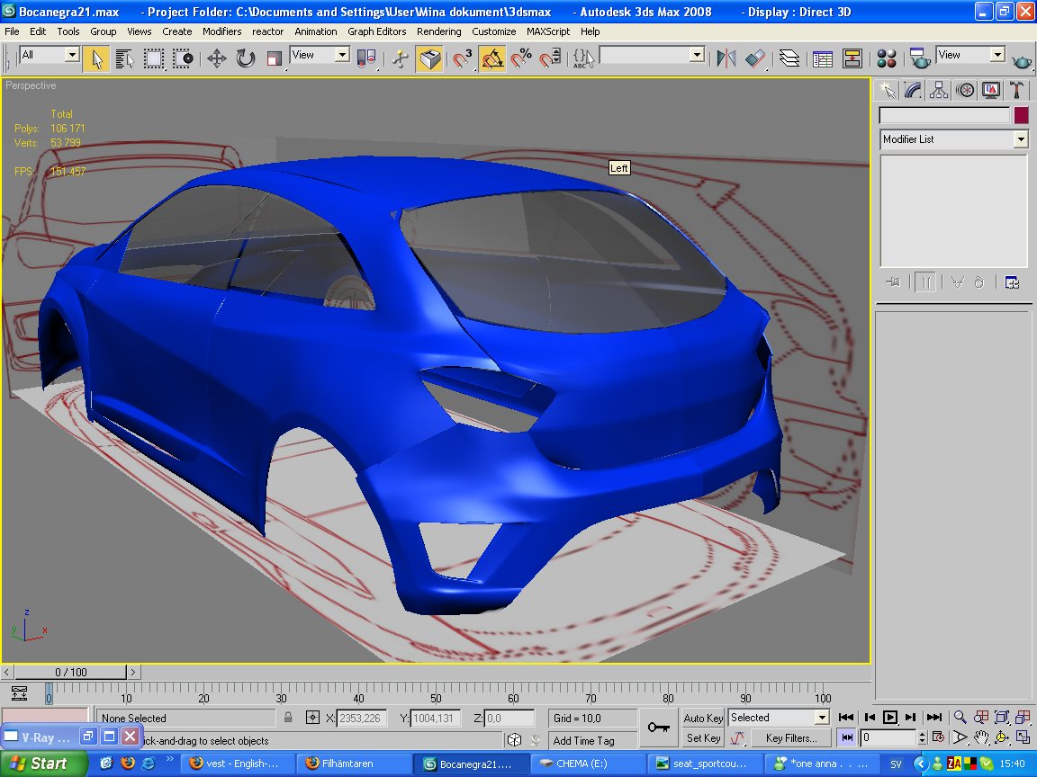Open Schematic View icon
The image size is (1037, 777).
[x=852, y=58]
